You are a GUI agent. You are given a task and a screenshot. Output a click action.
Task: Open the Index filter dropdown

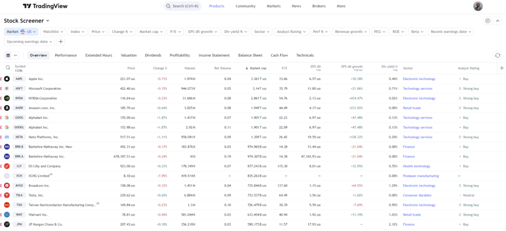click(78, 32)
